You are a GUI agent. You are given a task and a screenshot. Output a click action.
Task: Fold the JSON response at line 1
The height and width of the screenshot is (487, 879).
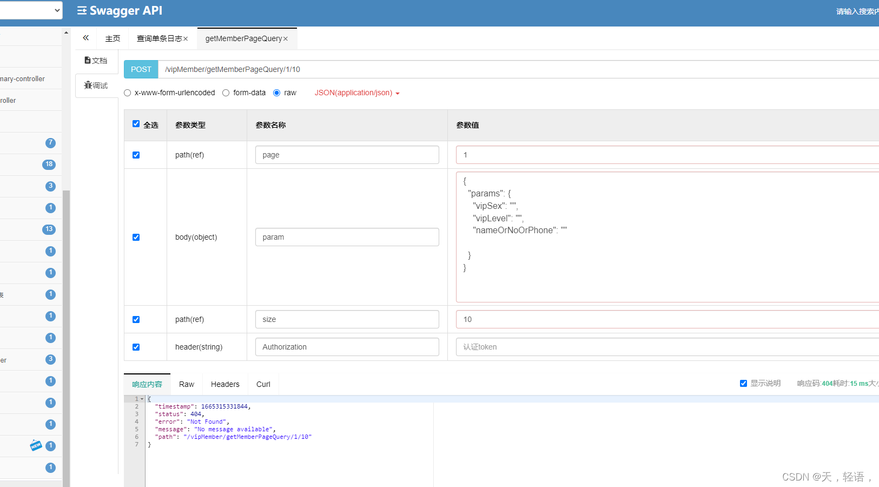(142, 399)
